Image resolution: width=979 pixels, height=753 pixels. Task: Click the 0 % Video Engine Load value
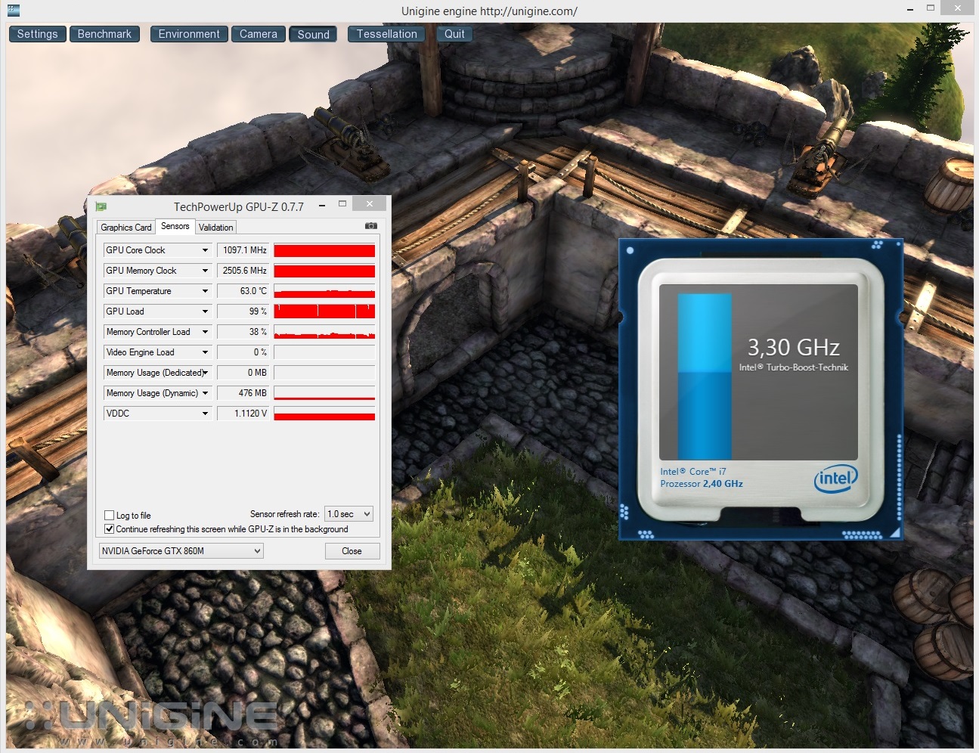tap(243, 352)
